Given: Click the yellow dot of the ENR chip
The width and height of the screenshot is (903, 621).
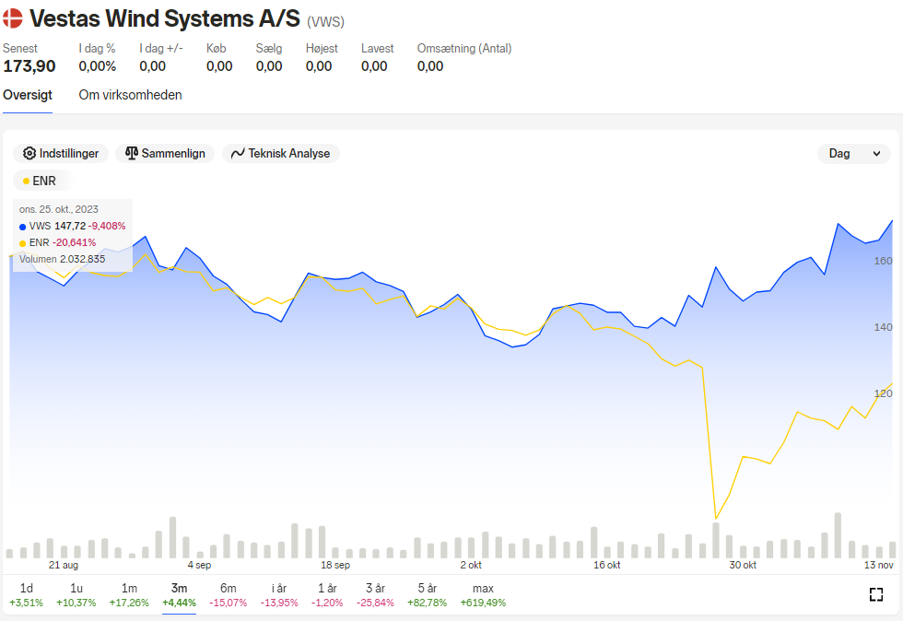Looking at the screenshot, I should 26,181.
